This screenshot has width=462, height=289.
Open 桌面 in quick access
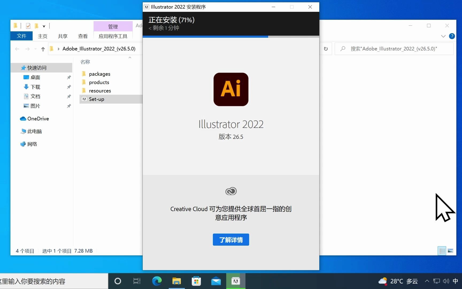(35, 77)
